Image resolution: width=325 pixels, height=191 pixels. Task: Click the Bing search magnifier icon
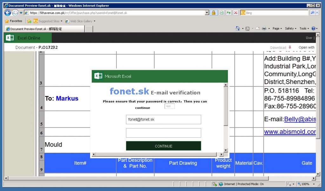pos(312,13)
